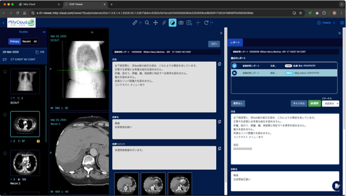The width and height of the screenshot is (346, 196).
Task: Click the edit icon on first past report
Action: (234, 66)
